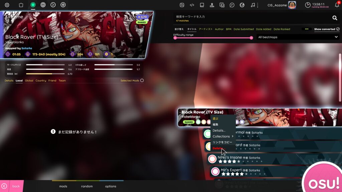Image resolution: width=342 pixels, height=192 pixels.
Task: Select the Black Rover (TV Size) beatmap set panel
Action: coord(260,117)
